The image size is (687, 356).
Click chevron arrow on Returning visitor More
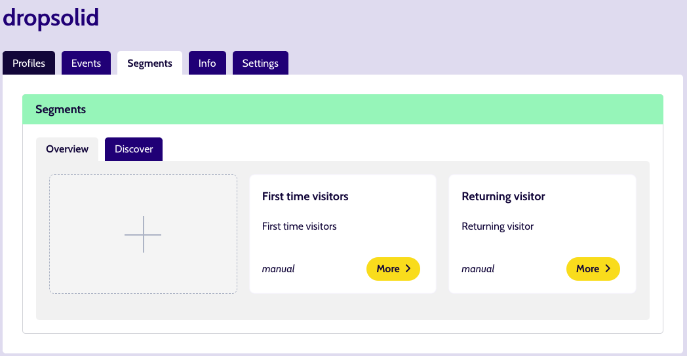608,268
